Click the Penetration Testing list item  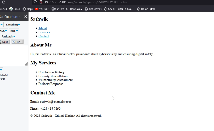click(x=51, y=72)
